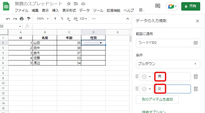
Task: Grab drag handle of 男 item
Action: tap(137, 76)
